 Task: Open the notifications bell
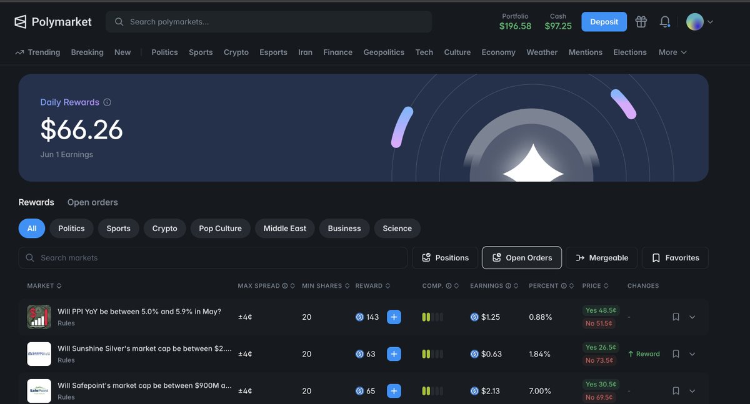pyautogui.click(x=665, y=22)
